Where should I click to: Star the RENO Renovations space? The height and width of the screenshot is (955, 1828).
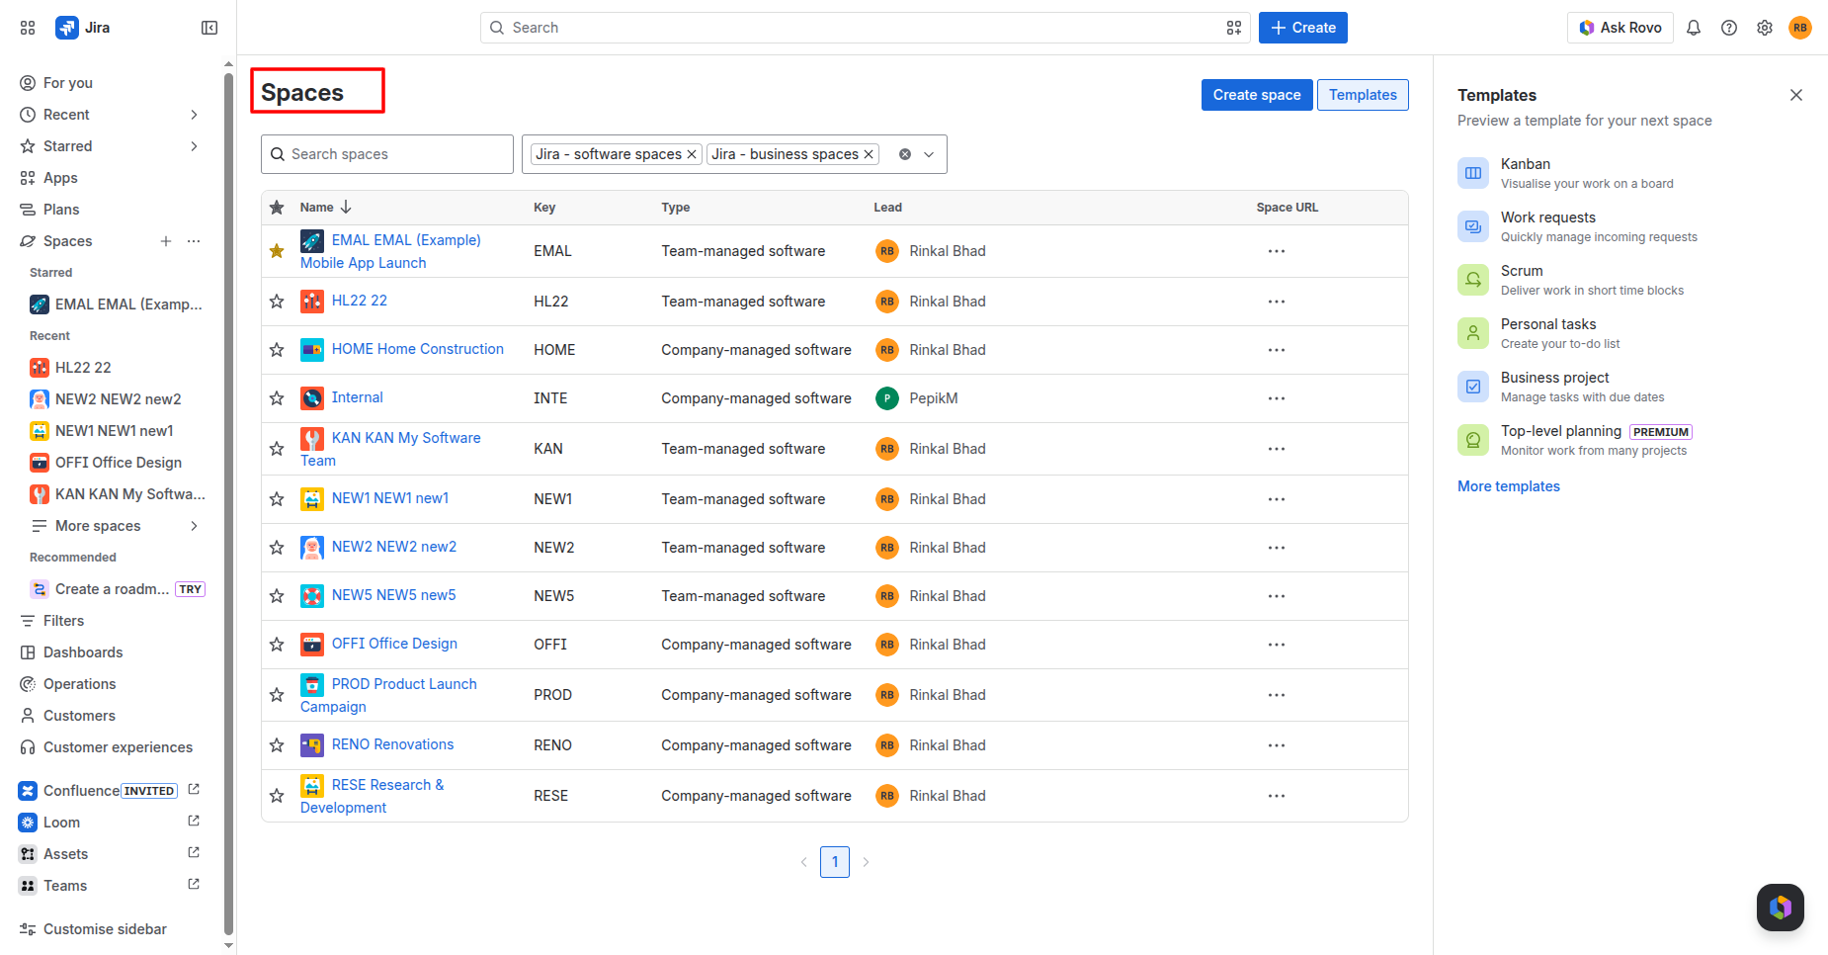277,745
